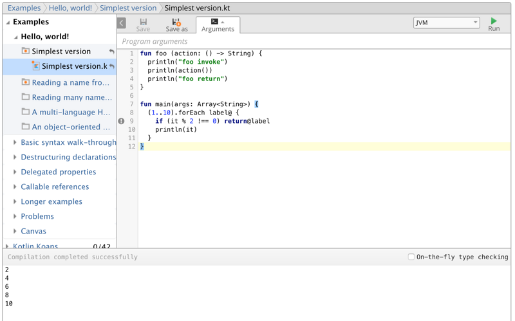Revert Simplest version project with undo arrow

(111, 51)
